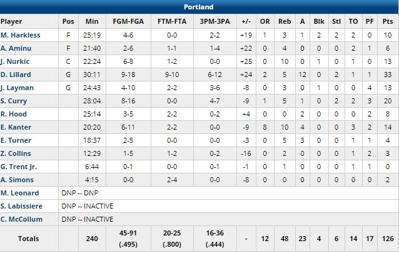Click the Pts column header
Viewport: 399px width, 253px height.
click(388, 21)
